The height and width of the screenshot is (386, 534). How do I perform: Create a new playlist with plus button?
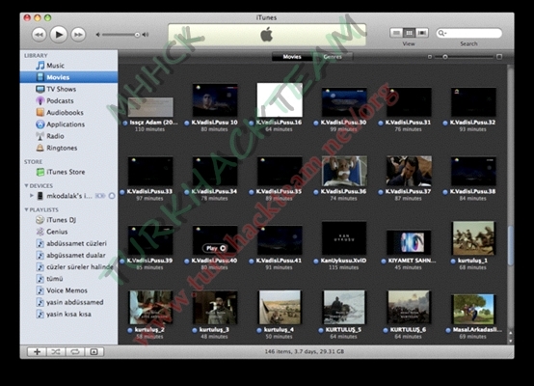[x=37, y=352]
